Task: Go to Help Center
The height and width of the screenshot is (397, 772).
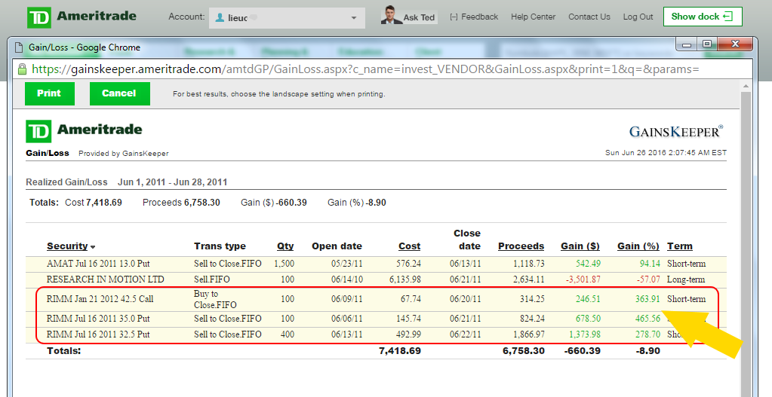Action: click(x=533, y=17)
